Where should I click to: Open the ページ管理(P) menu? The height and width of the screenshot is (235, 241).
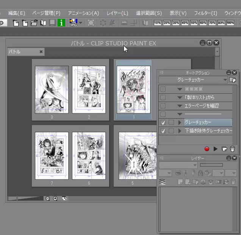click(46, 13)
